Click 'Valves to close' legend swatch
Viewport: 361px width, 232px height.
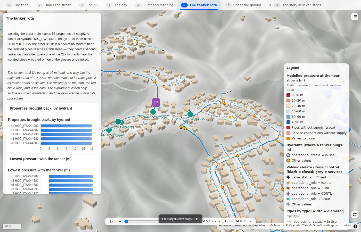[x=288, y=138]
